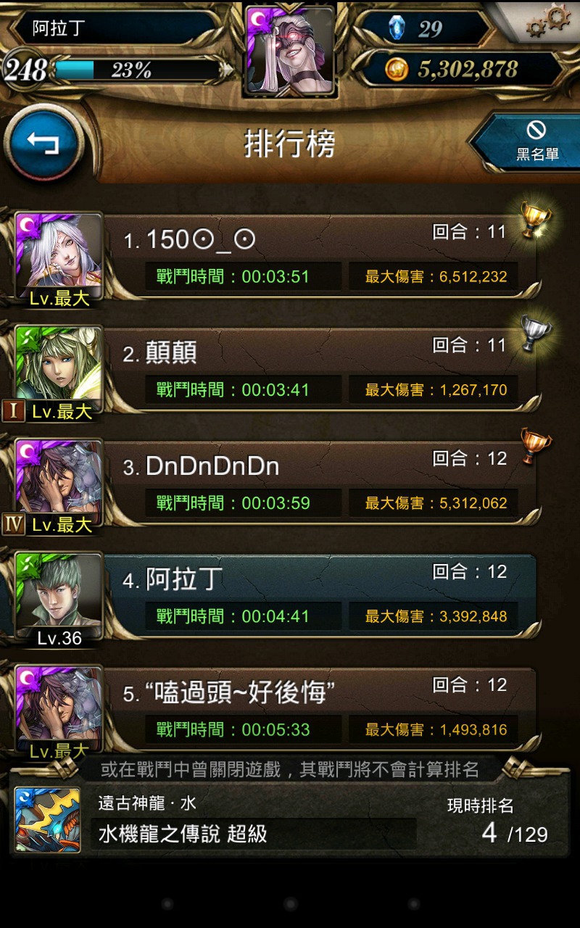Image resolution: width=580 pixels, height=928 pixels.
Task: Tap the gold coin icon
Action: [397, 70]
